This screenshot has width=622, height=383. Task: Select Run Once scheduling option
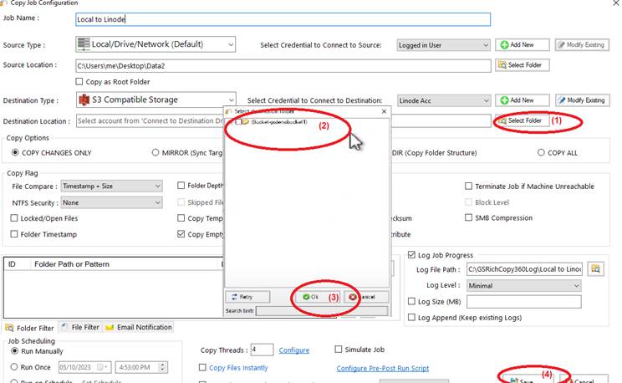(14, 367)
